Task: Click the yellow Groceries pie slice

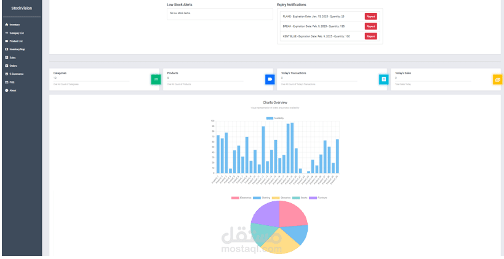Action: tap(279, 244)
